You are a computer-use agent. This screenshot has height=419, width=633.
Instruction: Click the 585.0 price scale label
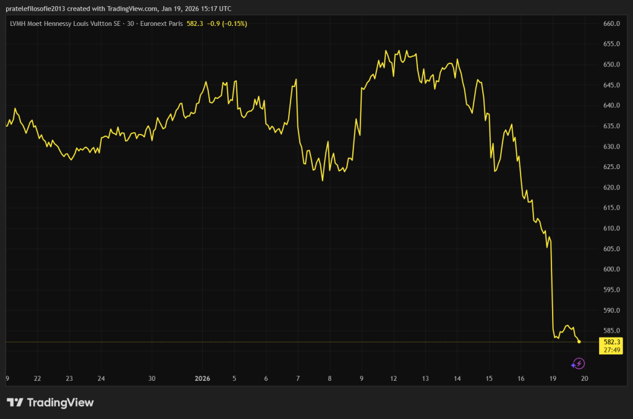click(x=611, y=331)
